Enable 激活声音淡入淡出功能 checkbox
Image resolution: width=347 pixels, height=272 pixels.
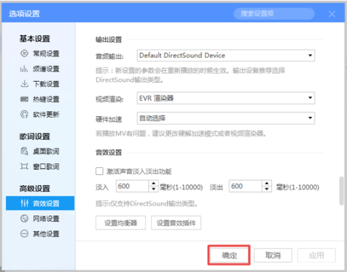[99, 171]
